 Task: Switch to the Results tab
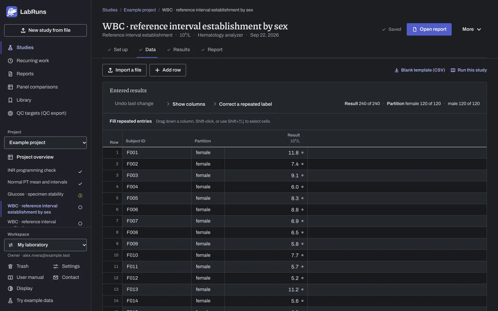(x=178, y=50)
